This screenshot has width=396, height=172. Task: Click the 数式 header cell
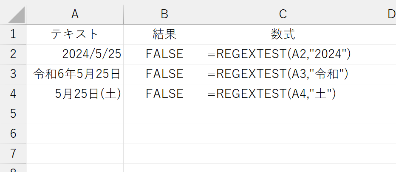pos(283,34)
